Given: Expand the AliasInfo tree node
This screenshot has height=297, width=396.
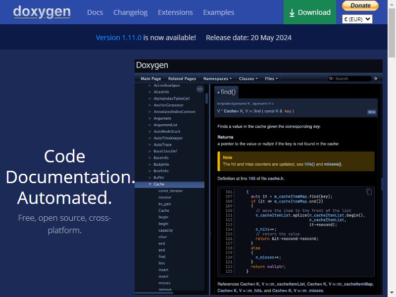Looking at the screenshot, I should (150, 92).
